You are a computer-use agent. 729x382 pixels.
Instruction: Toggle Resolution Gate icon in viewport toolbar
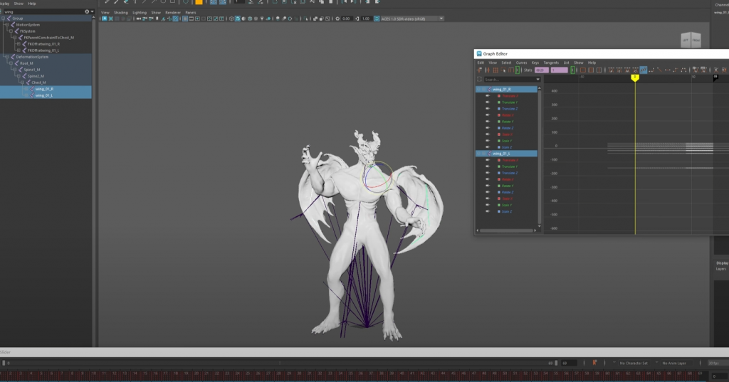(x=197, y=18)
